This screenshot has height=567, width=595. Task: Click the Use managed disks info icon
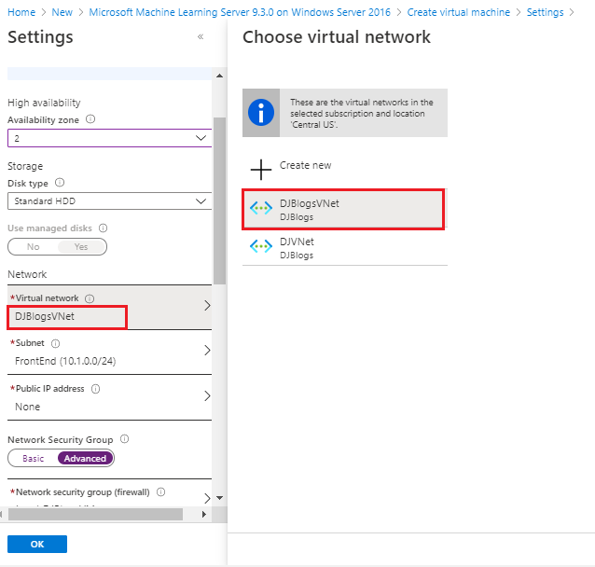[103, 228]
